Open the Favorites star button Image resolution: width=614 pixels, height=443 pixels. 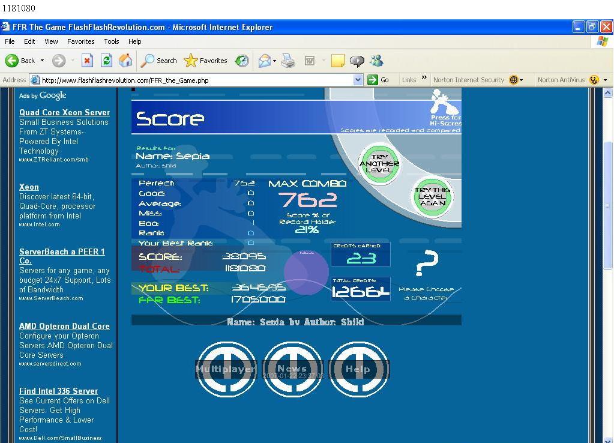(206, 60)
